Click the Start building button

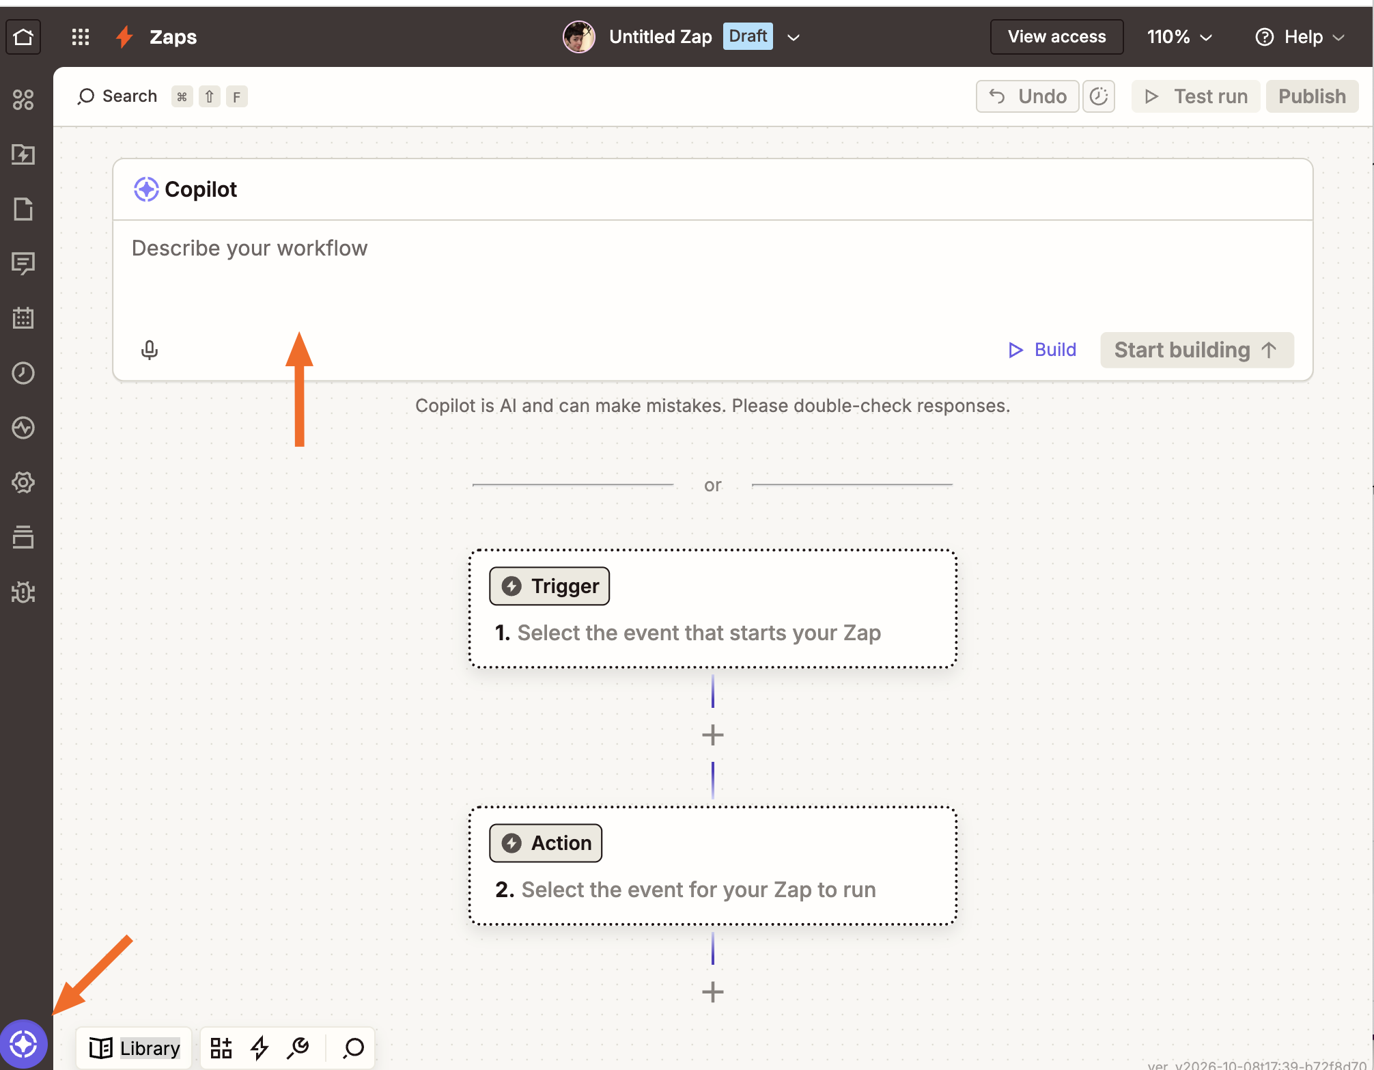1196,350
